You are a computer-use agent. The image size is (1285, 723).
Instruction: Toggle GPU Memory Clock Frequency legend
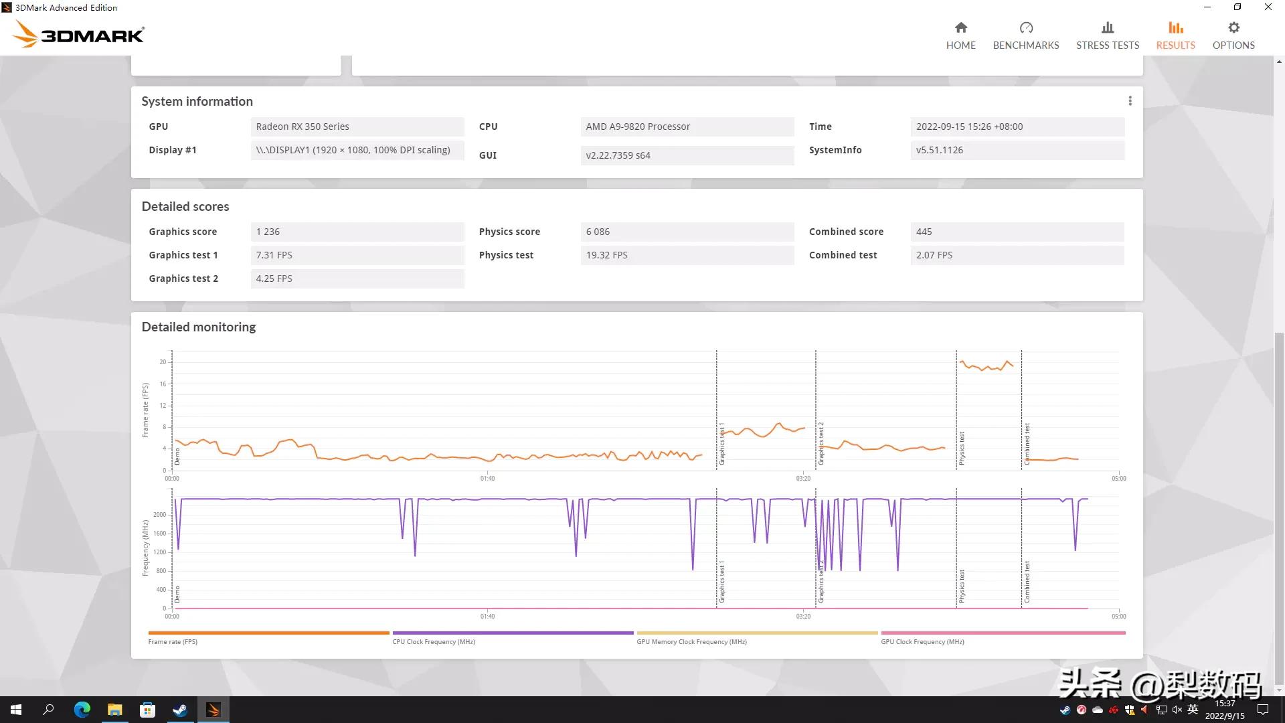tap(691, 641)
